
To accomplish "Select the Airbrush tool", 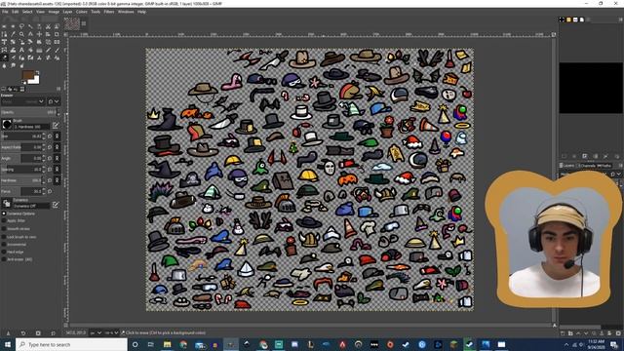I will coord(13,58).
